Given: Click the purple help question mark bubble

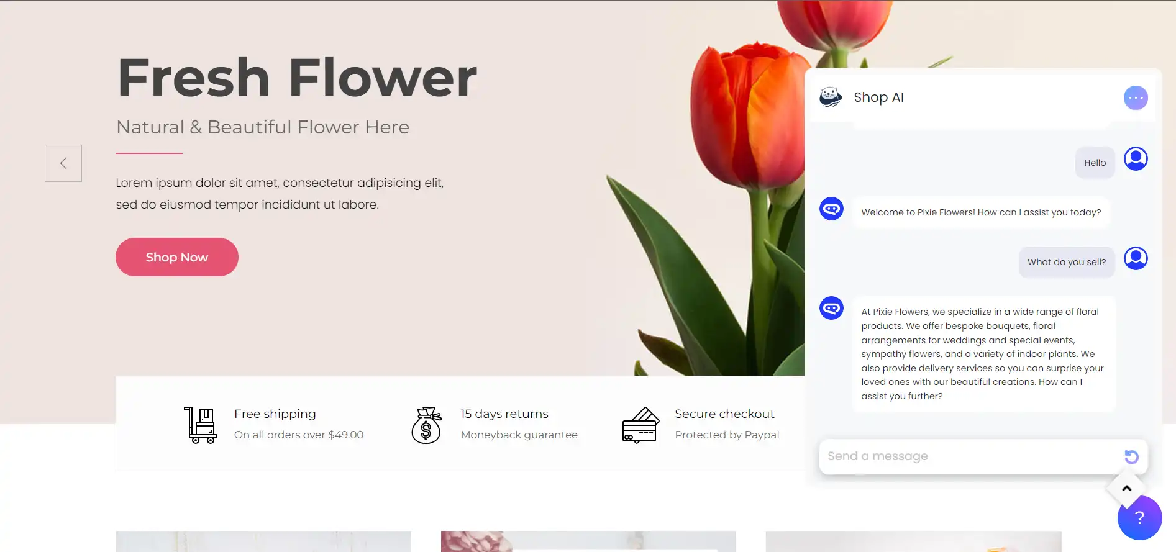Looking at the screenshot, I should [x=1139, y=518].
